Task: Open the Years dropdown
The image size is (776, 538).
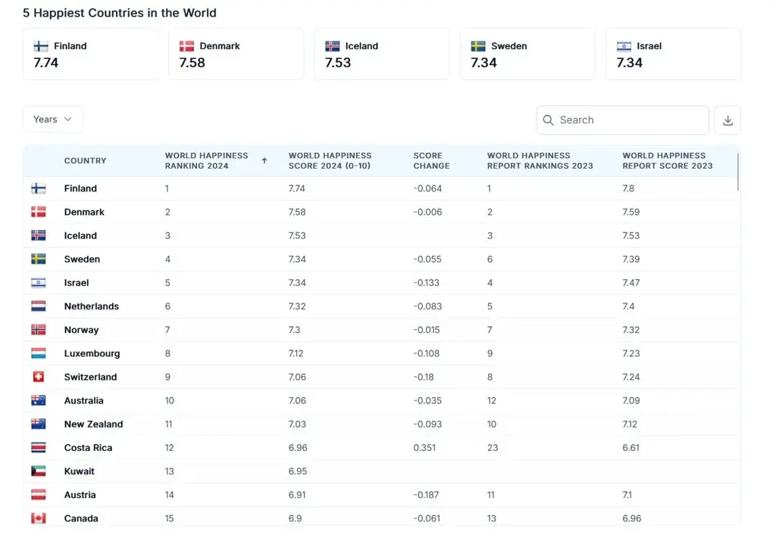Action: tap(52, 120)
